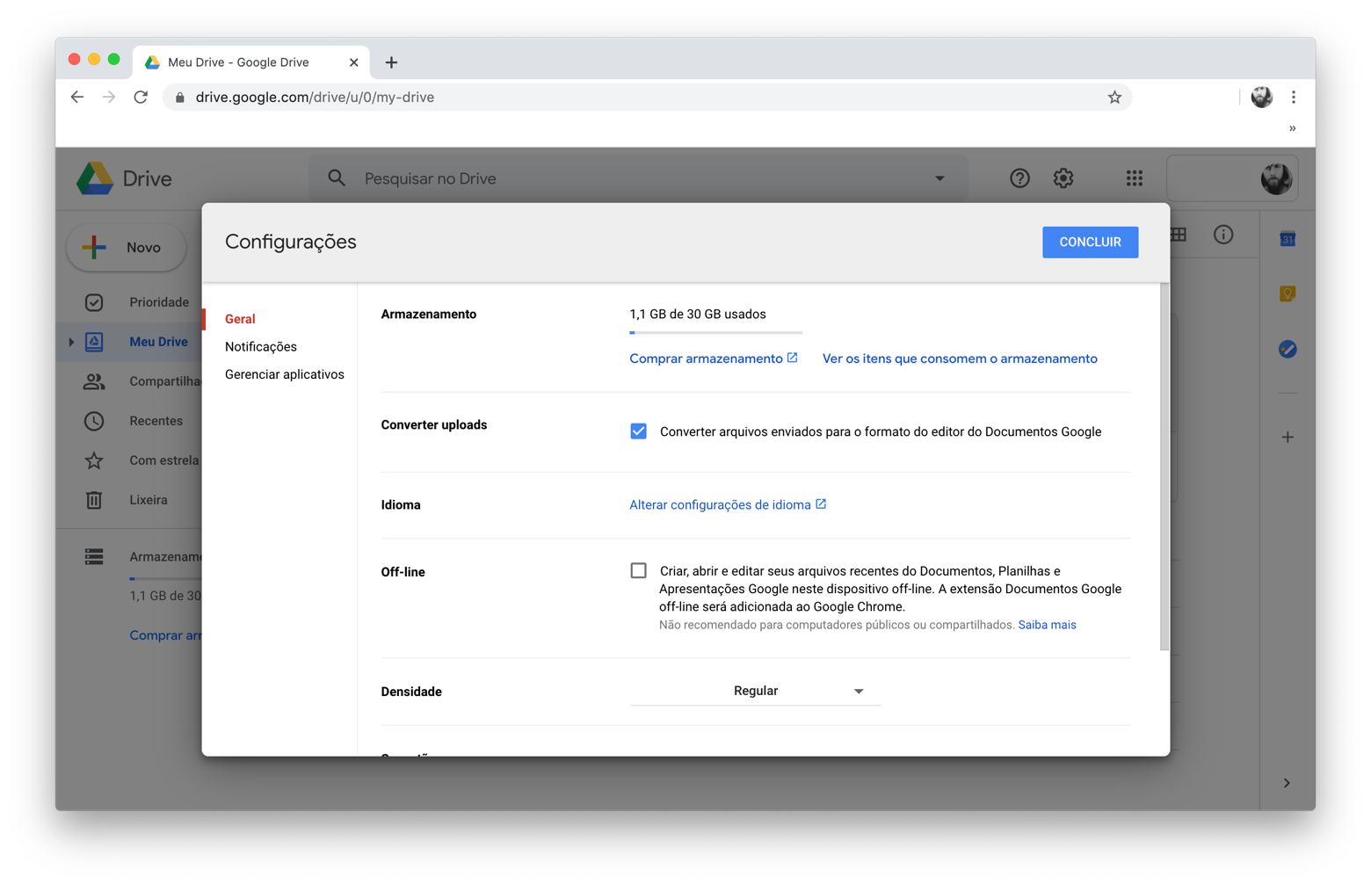This screenshot has height=884, width=1371.
Task: Open the Help question mark icon
Action: pyautogui.click(x=1019, y=178)
